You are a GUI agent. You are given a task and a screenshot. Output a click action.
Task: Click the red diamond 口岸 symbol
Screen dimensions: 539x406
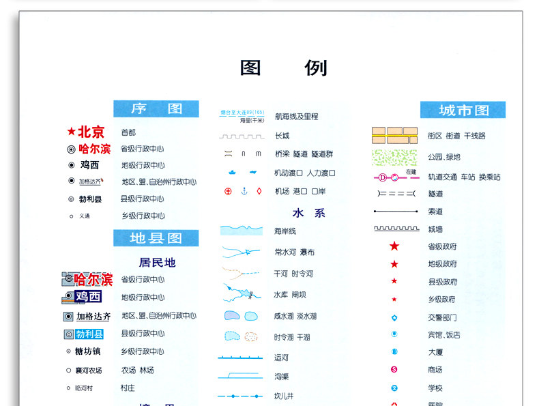click(x=259, y=191)
